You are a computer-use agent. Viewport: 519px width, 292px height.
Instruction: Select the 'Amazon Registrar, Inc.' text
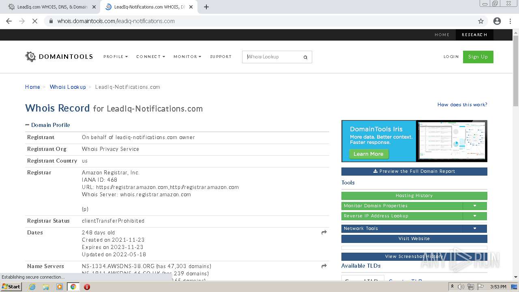[x=111, y=173]
